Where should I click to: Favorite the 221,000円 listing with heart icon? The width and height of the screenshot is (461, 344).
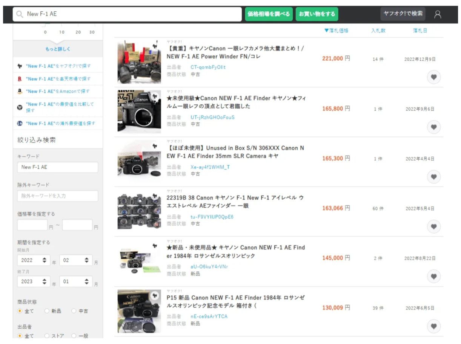[x=434, y=77]
